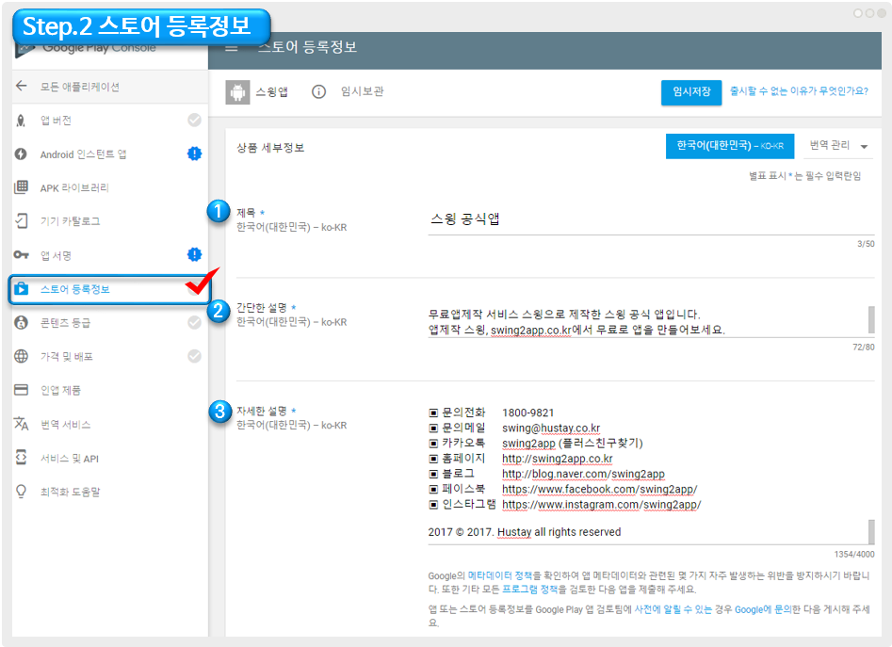The width and height of the screenshot is (892, 647).
Task: Expand the 번역 관리 dropdown
Action: tap(838, 146)
